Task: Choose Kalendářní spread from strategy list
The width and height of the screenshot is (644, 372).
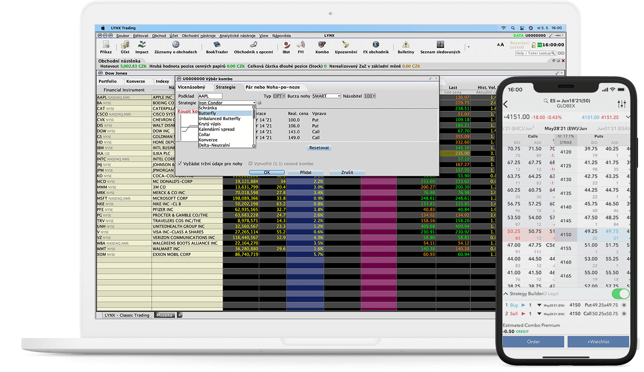Action: (225, 129)
